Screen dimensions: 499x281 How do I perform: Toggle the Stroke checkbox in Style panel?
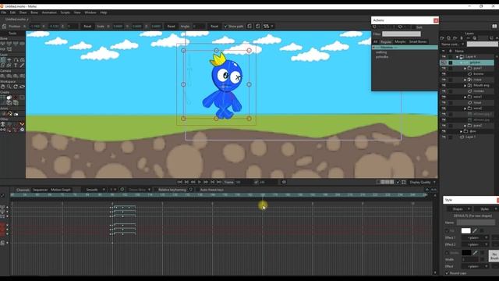tap(447, 253)
